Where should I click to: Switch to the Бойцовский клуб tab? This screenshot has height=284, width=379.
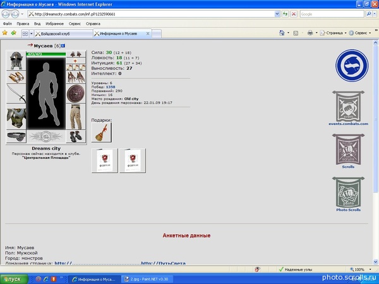point(63,34)
